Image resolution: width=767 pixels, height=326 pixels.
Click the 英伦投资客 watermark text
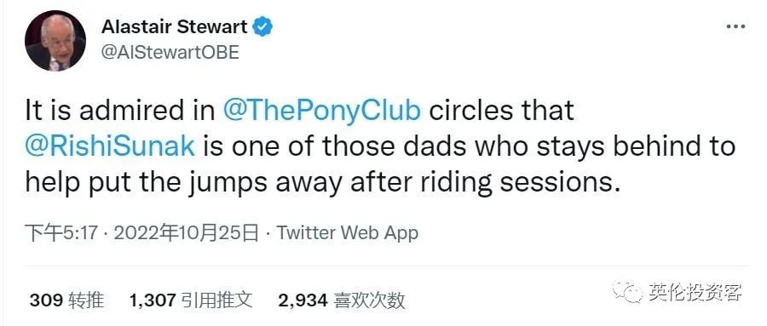click(x=695, y=292)
